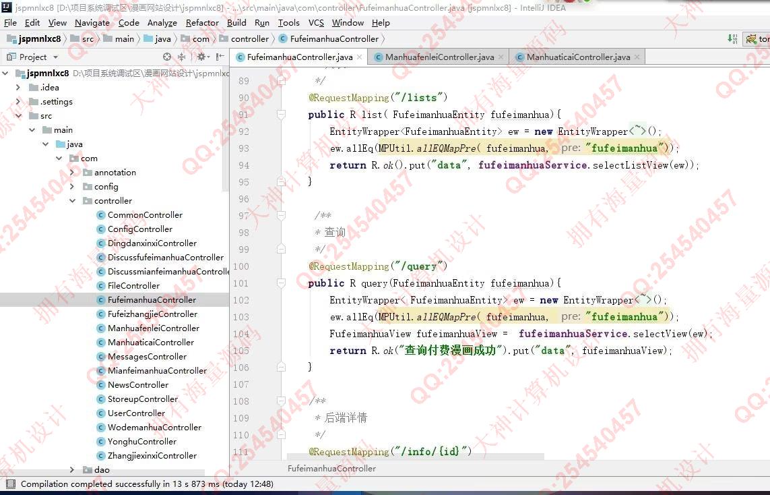Viewport: 770px width, 495px height.
Task: Click the class icon beside NewsController
Action: coord(101,385)
